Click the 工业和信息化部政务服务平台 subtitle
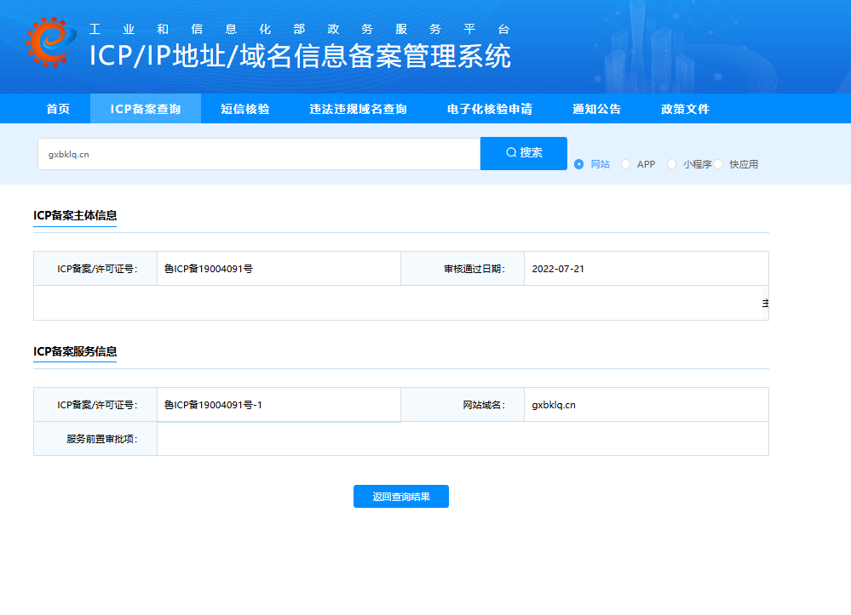This screenshot has width=851, height=615. click(x=300, y=29)
